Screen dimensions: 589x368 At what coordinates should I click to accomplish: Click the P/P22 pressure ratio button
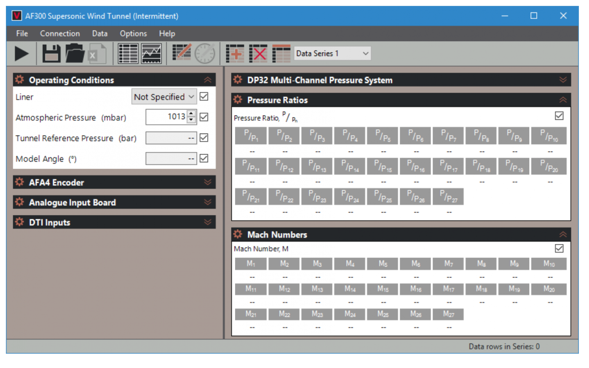coord(284,197)
